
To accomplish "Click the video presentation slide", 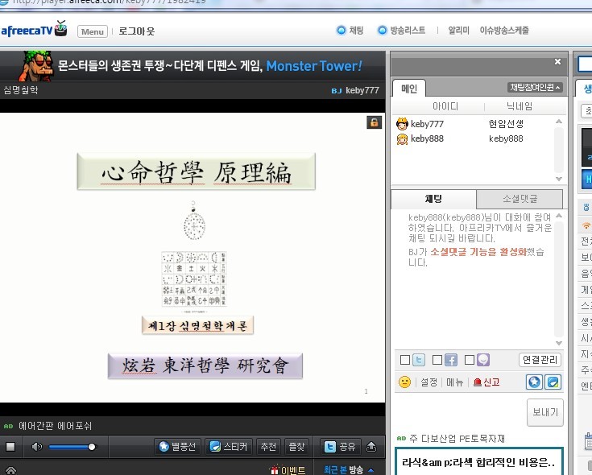I will coord(193,258).
